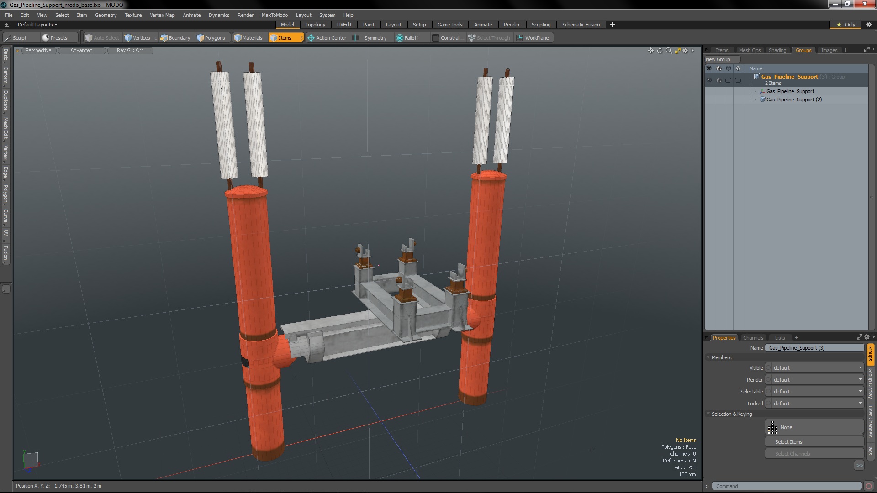
Task: Click the Command input field
Action: tap(787, 486)
